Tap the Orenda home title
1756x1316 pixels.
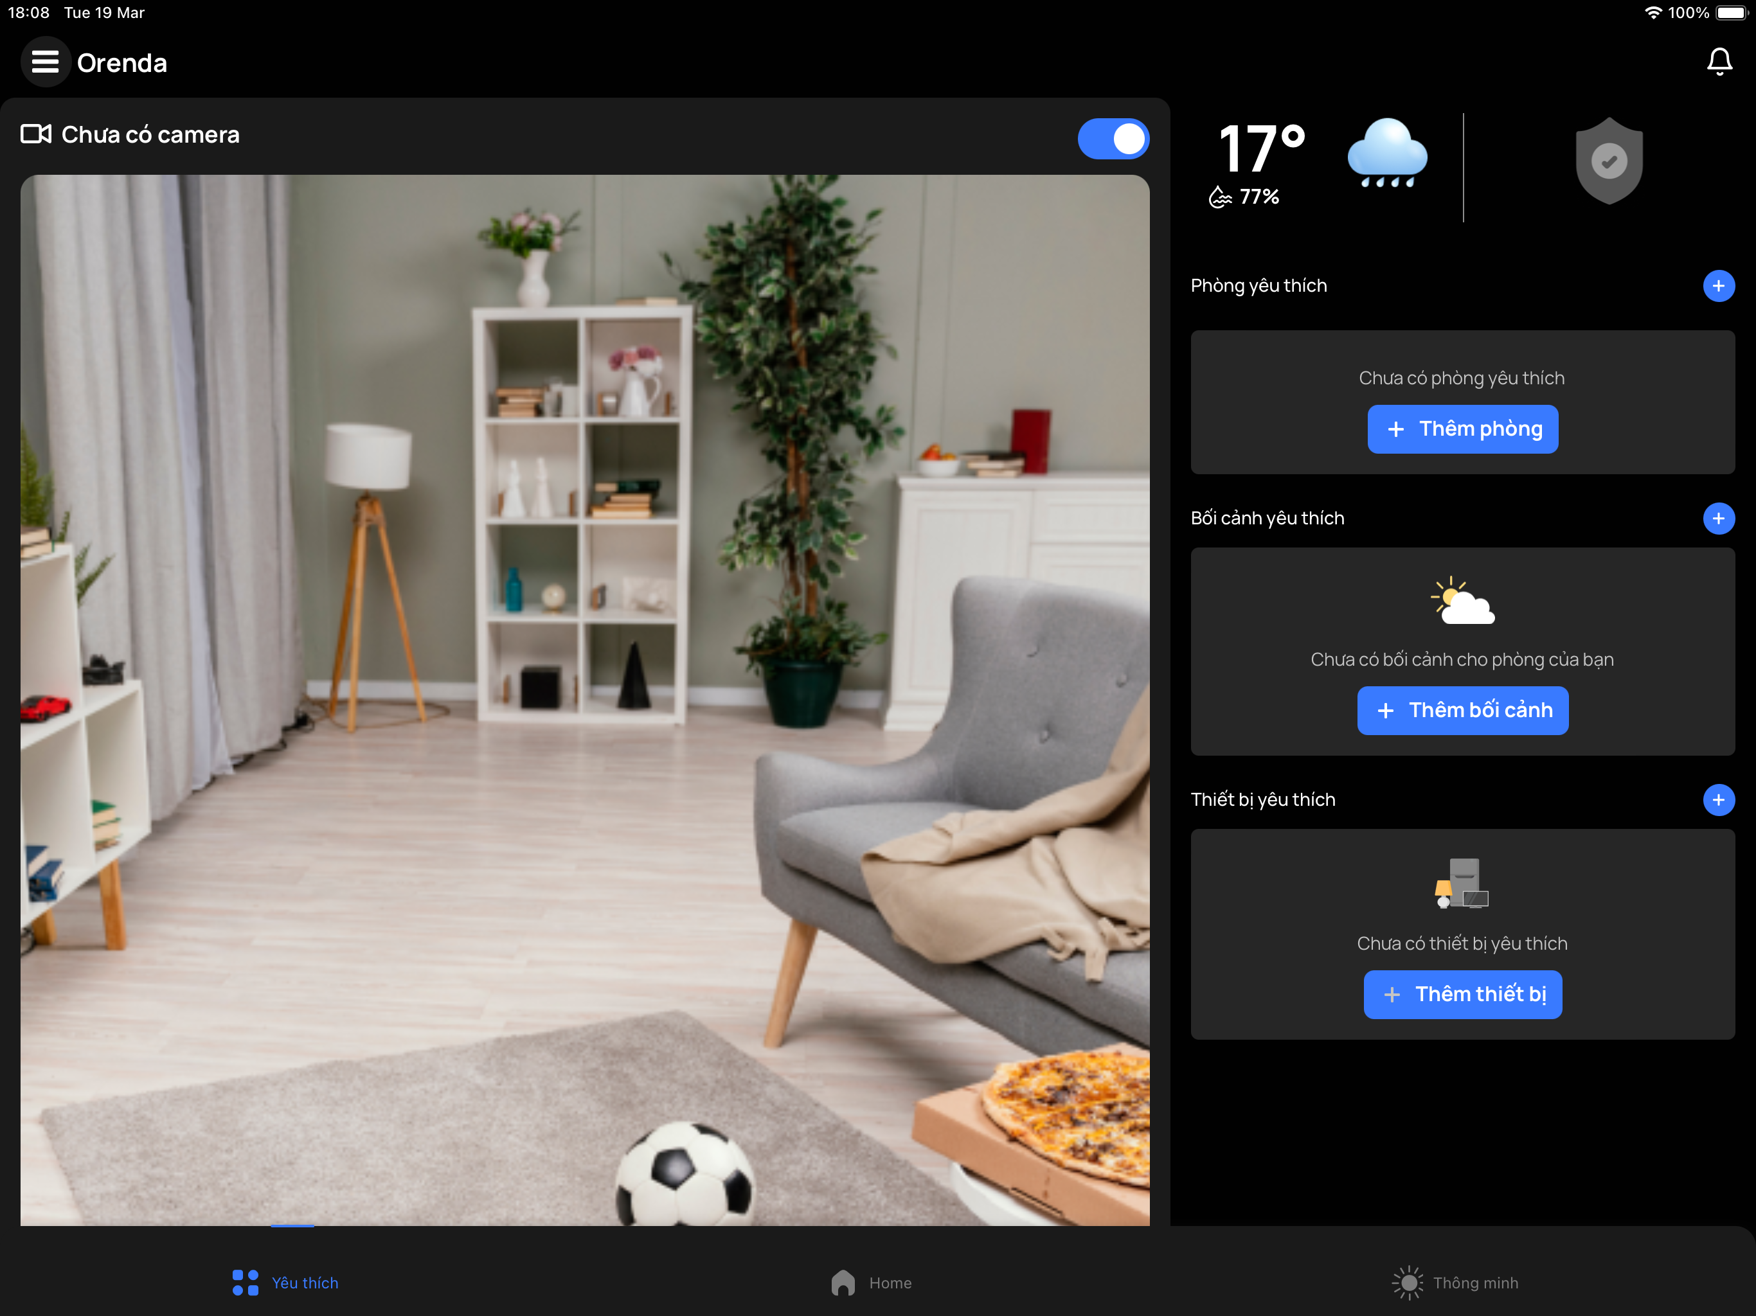tap(122, 63)
